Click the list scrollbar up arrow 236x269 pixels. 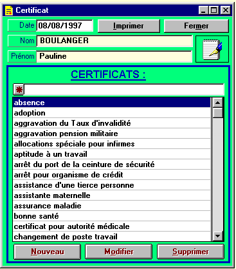[x=218, y=103]
